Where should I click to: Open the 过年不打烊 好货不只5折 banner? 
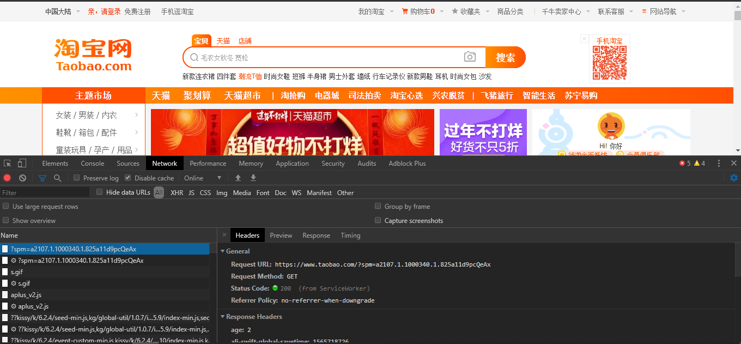click(x=483, y=132)
